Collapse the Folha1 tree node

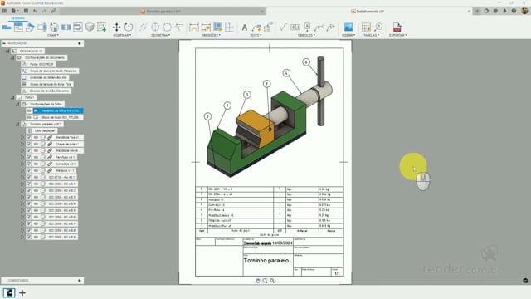pyautogui.click(x=12, y=98)
